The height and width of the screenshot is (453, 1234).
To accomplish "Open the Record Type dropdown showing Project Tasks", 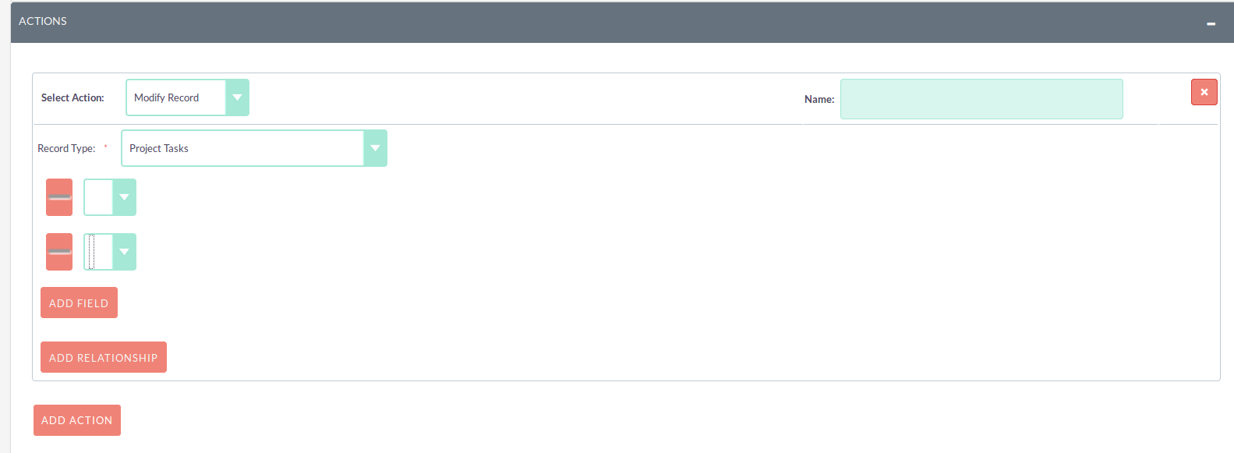I will (x=254, y=148).
